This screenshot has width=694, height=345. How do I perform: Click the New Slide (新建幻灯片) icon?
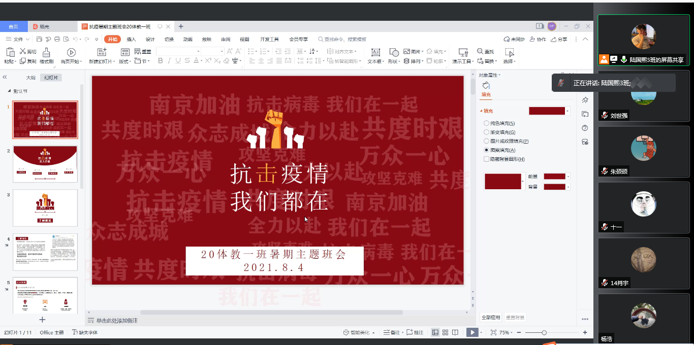tap(102, 52)
